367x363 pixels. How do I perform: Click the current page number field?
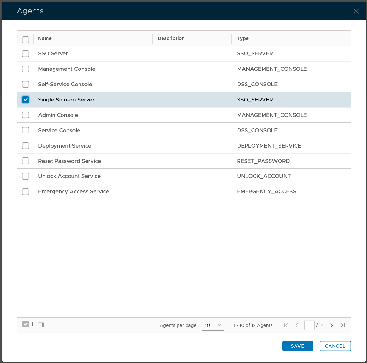tap(309, 325)
